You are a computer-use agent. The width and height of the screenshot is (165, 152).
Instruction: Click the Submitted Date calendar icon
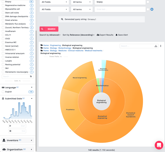3,99
